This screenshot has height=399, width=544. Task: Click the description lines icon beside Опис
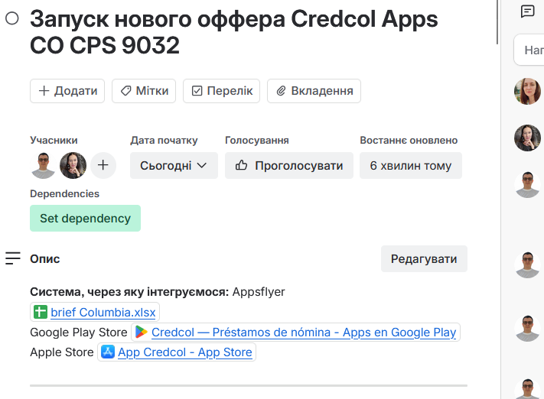(x=13, y=258)
